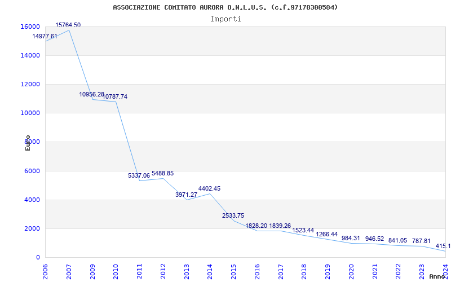
Task: Select x-axis year 2016
Action: [257, 271]
